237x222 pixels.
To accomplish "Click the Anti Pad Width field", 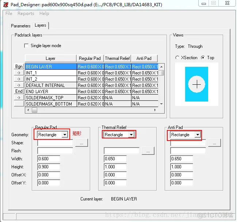I will [x=182, y=159].
